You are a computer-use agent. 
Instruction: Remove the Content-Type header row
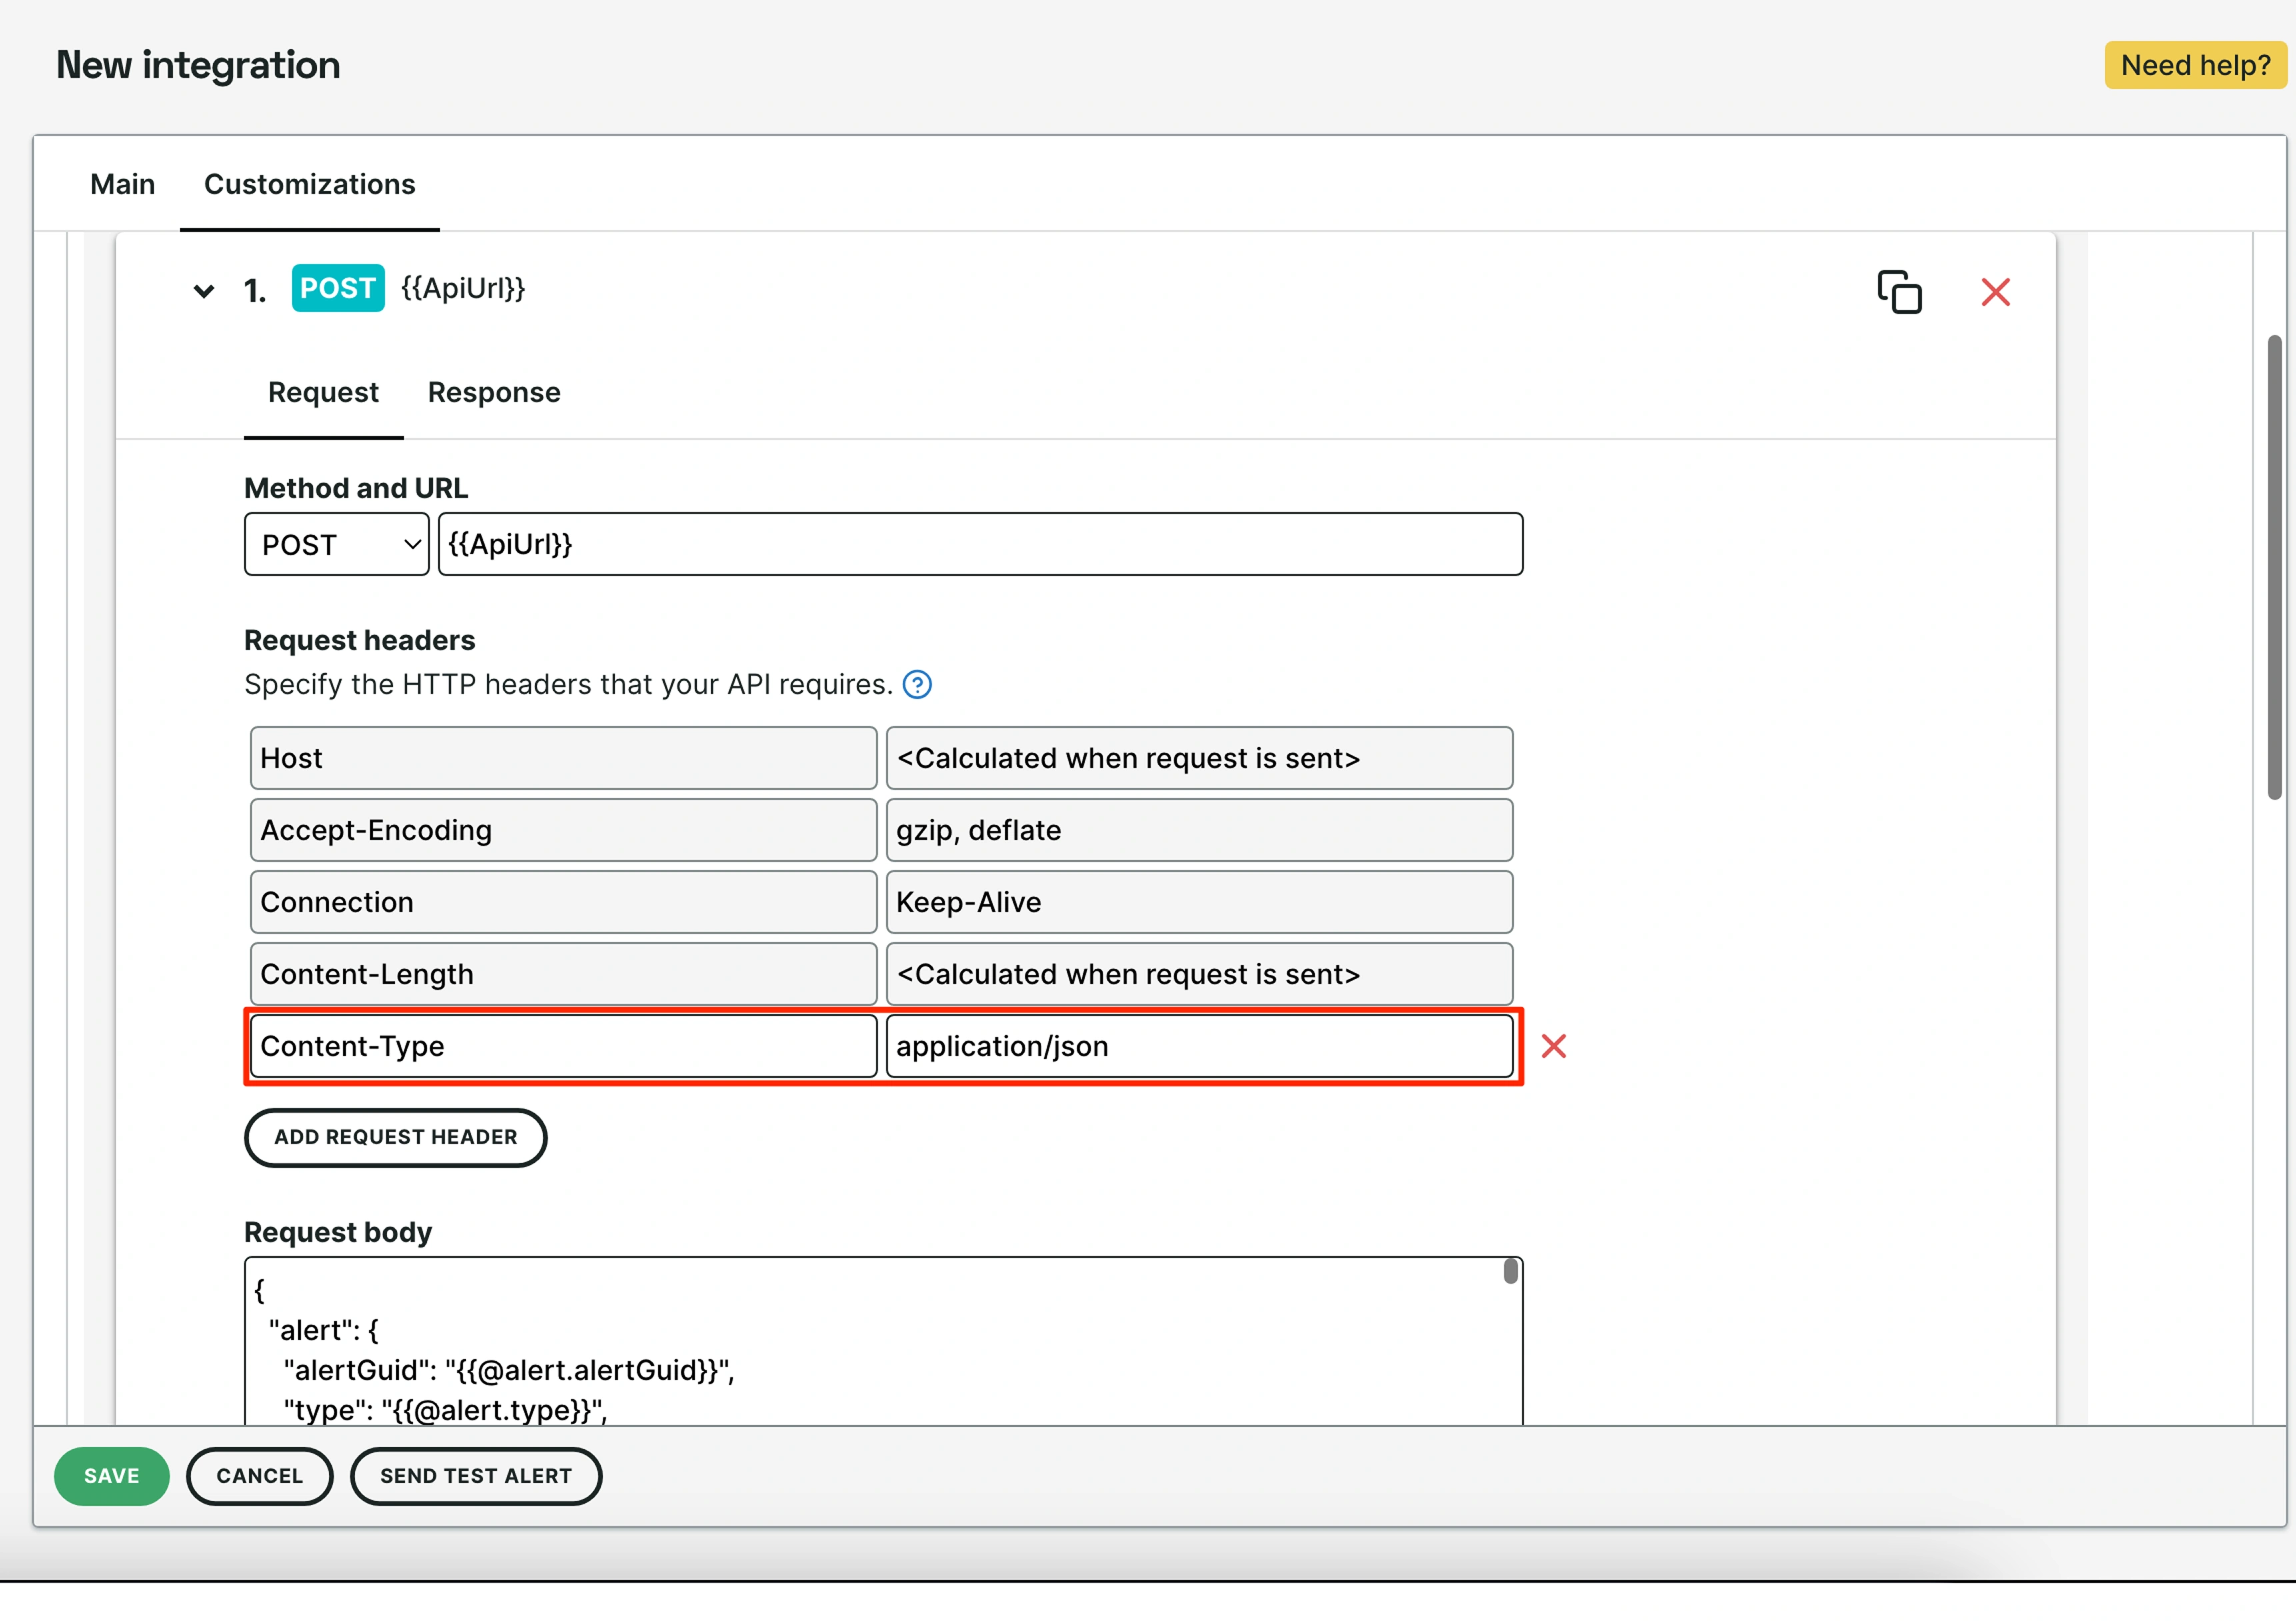(x=1553, y=1046)
